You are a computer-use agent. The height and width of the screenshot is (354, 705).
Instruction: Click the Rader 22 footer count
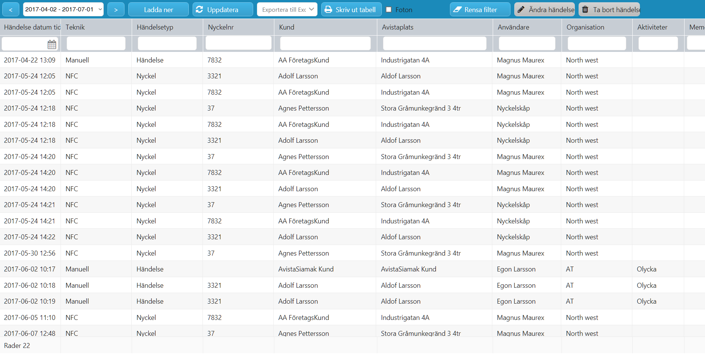click(x=17, y=346)
